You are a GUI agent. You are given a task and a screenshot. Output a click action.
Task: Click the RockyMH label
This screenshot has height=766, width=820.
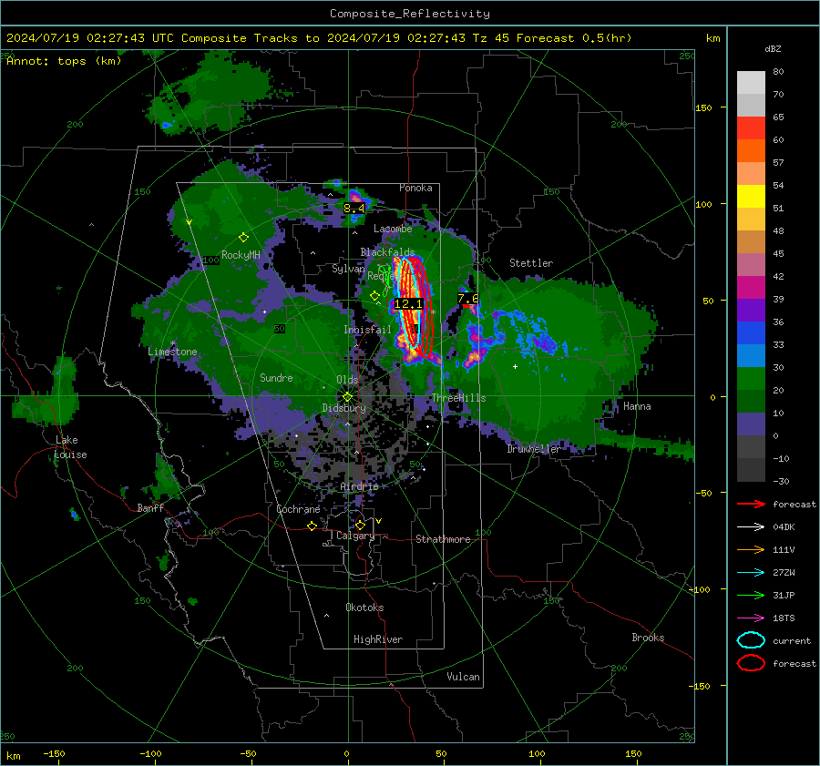(x=241, y=255)
